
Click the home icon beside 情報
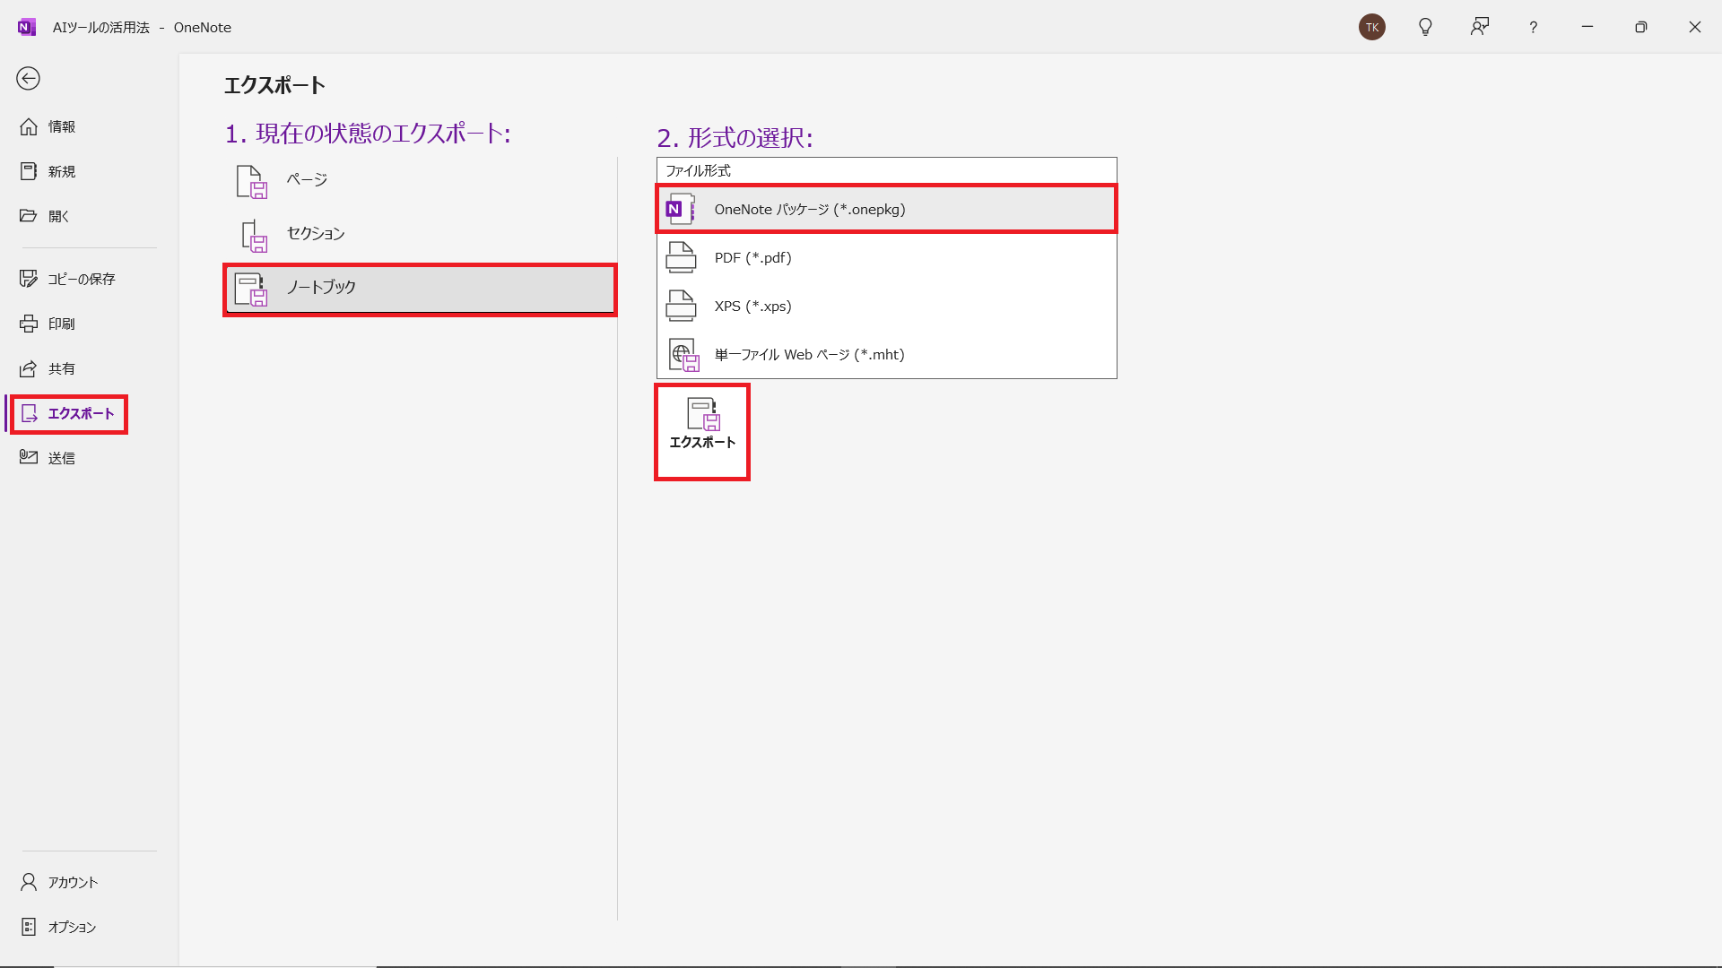pyautogui.click(x=29, y=126)
